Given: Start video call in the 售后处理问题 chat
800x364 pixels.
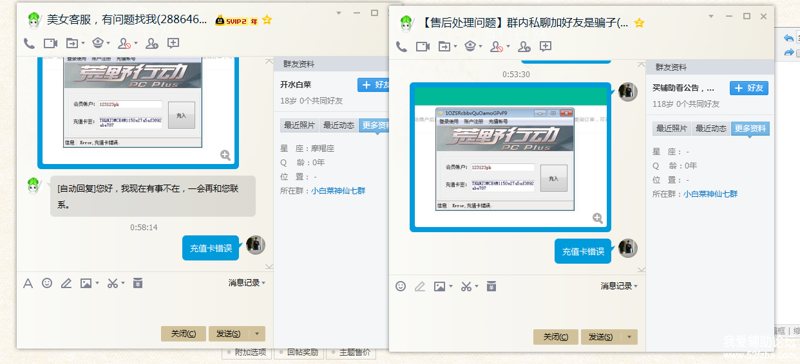Looking at the screenshot, I should 423,46.
